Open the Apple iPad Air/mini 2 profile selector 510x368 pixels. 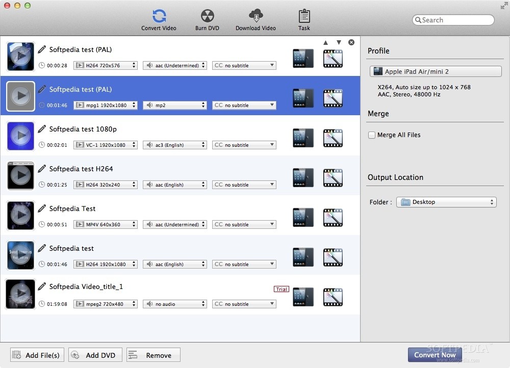[x=435, y=71]
